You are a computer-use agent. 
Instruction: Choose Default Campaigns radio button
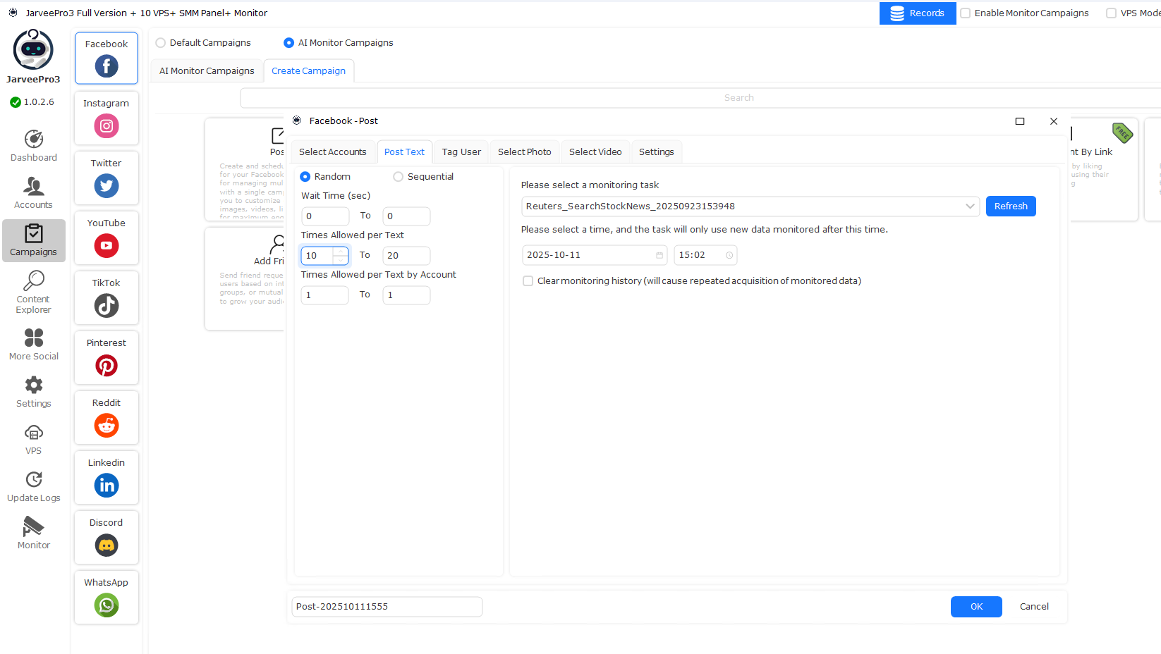[x=161, y=43]
